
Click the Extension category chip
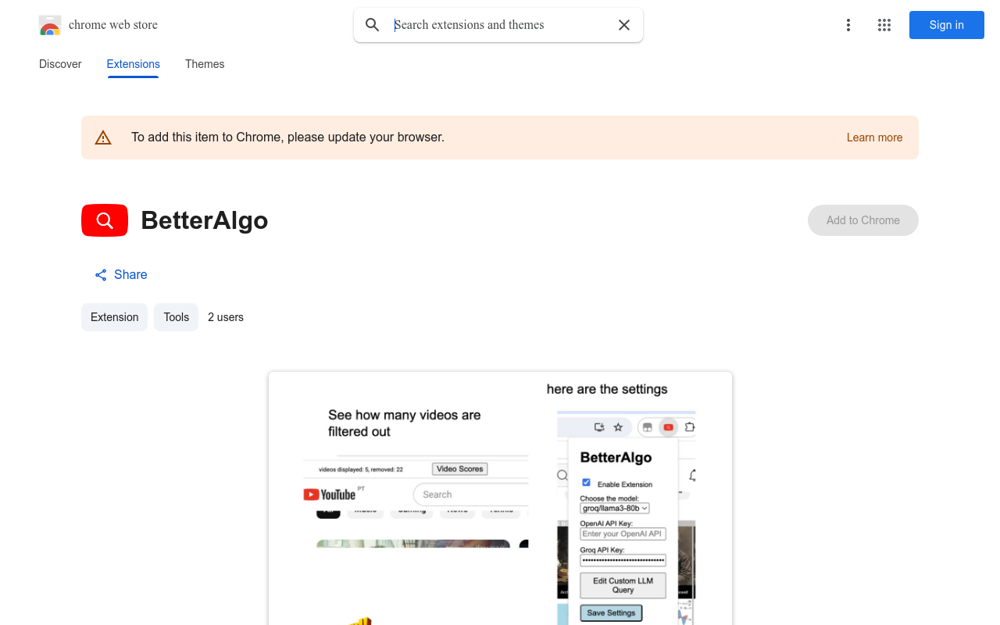click(114, 317)
